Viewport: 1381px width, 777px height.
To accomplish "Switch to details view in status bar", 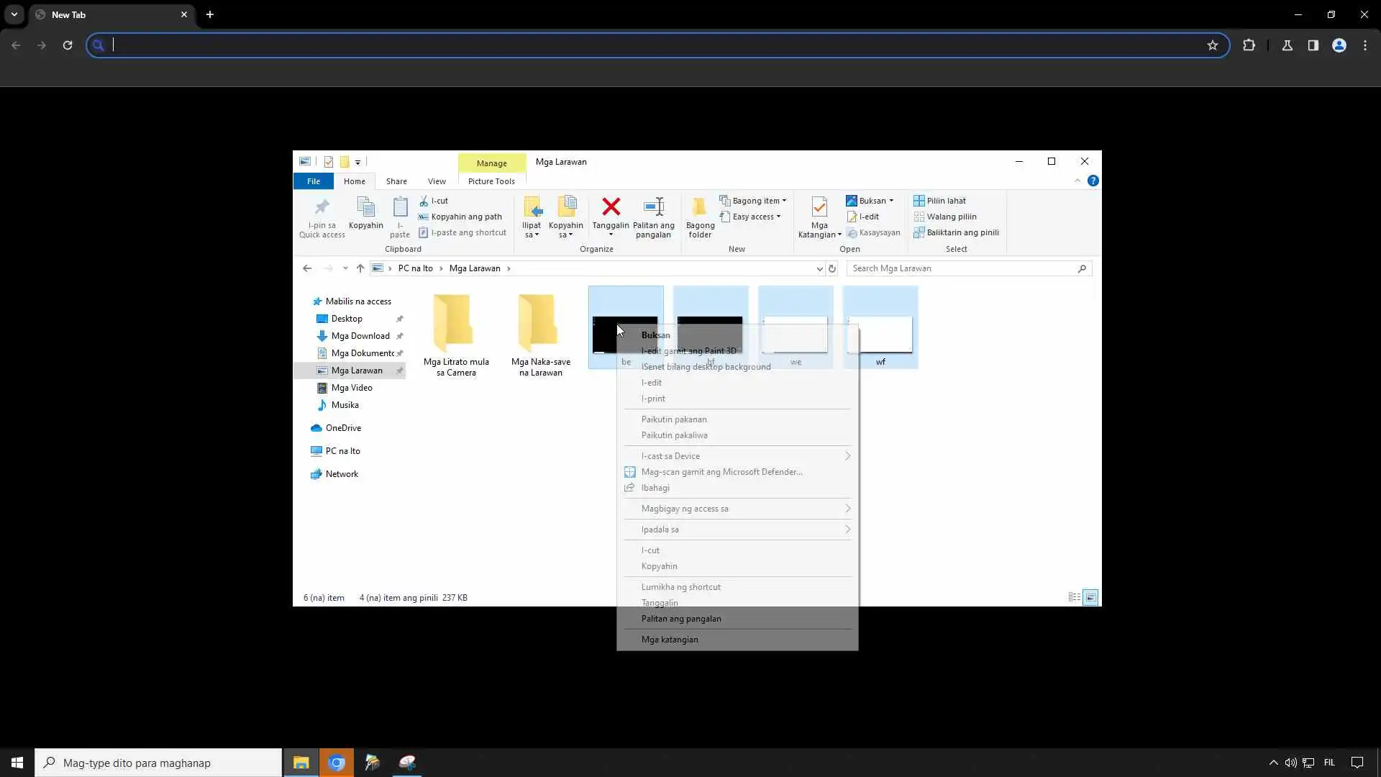I will pos(1074,597).
